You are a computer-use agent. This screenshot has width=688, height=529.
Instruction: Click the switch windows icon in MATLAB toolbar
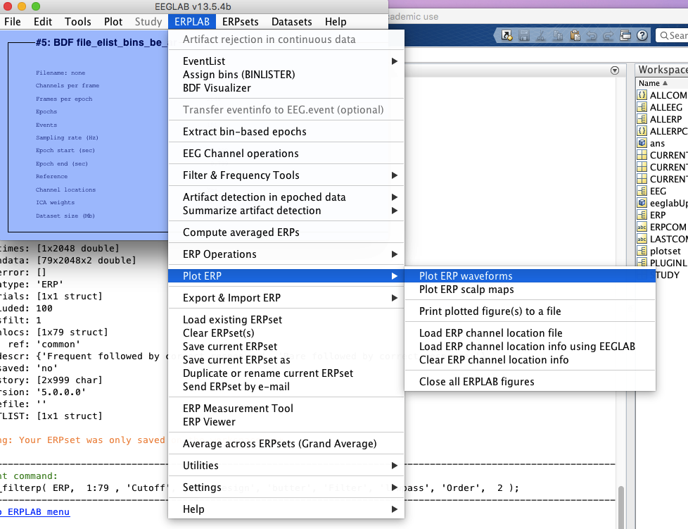[625, 36]
